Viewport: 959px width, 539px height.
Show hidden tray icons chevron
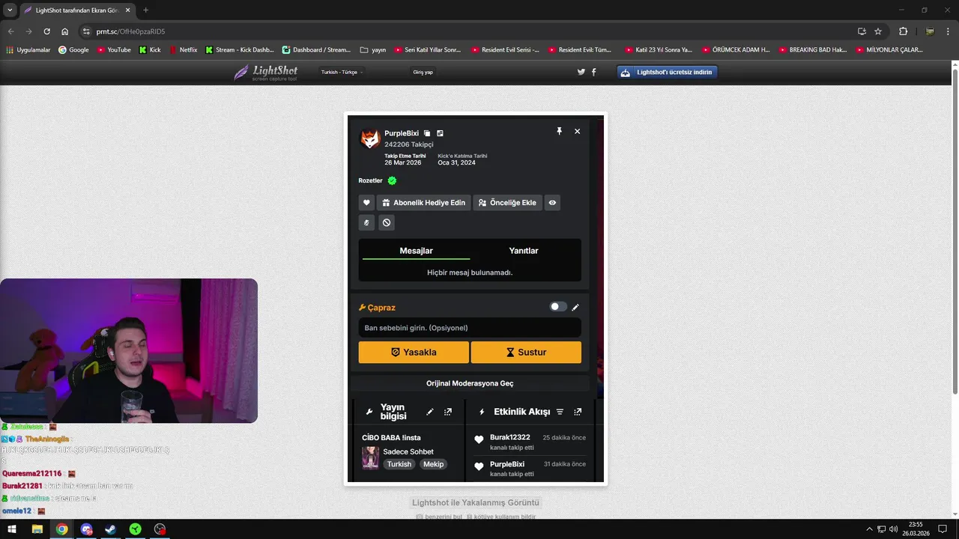click(x=868, y=529)
